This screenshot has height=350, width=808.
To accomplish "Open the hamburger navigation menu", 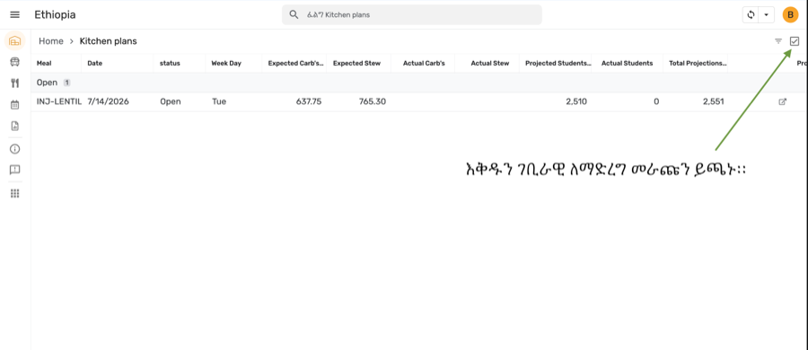I will [15, 15].
